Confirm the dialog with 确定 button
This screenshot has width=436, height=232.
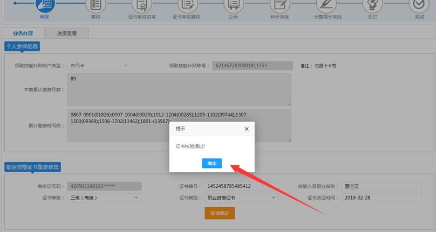tap(212, 163)
